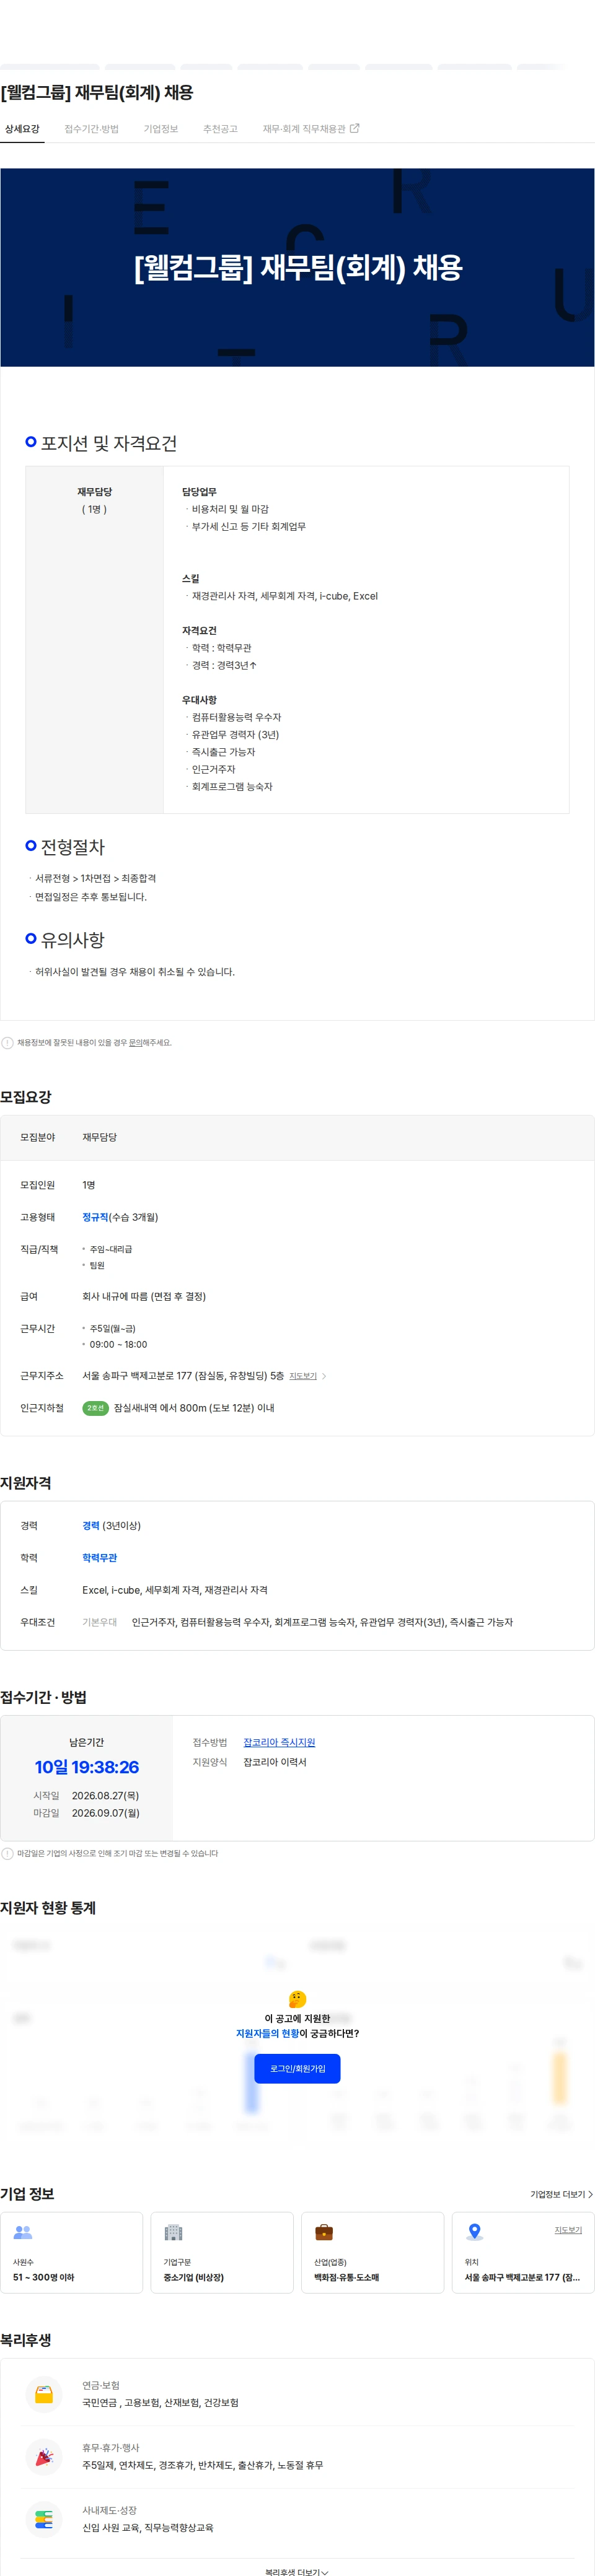The width and height of the screenshot is (595, 2576).
Task: Click 포지션 및 자격요건 heading bullet
Action: pyautogui.click(x=31, y=441)
